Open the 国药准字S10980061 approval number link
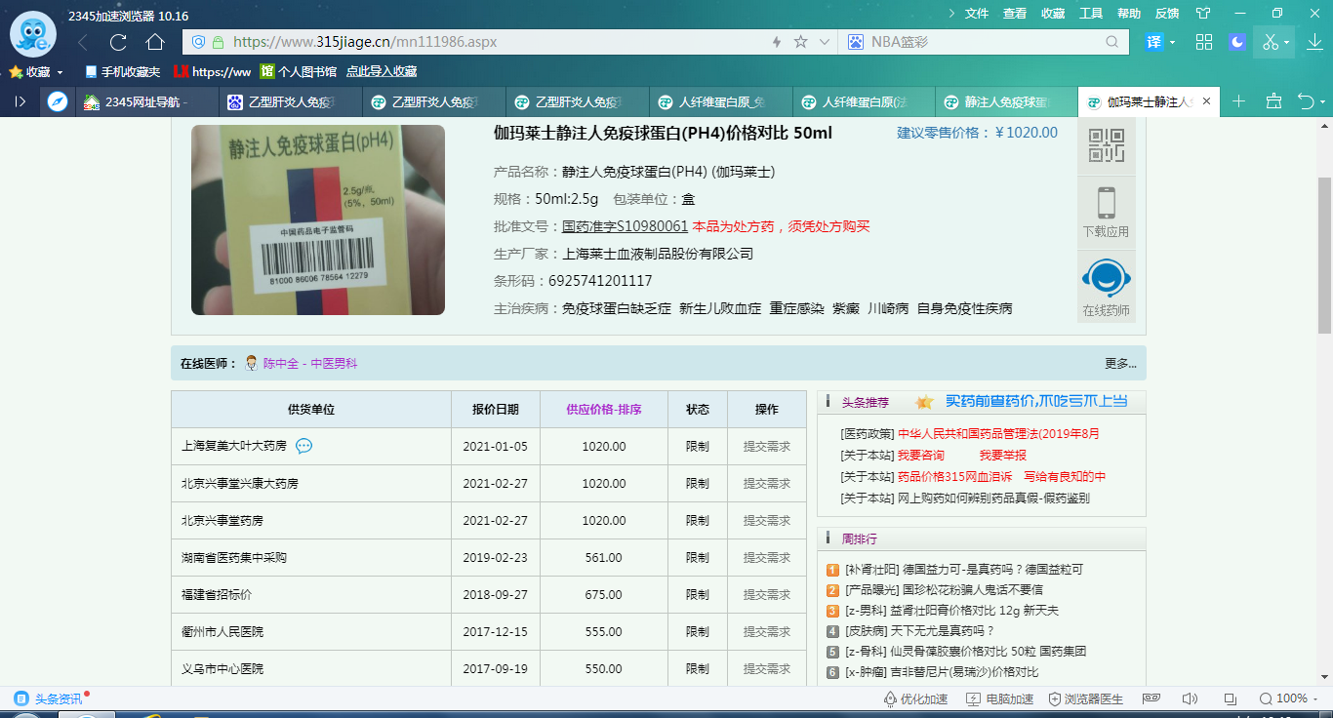 [x=625, y=226]
